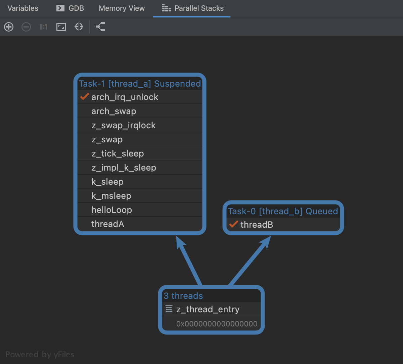Select the k_msleep stack frame
The image size is (403, 364).
click(111, 196)
